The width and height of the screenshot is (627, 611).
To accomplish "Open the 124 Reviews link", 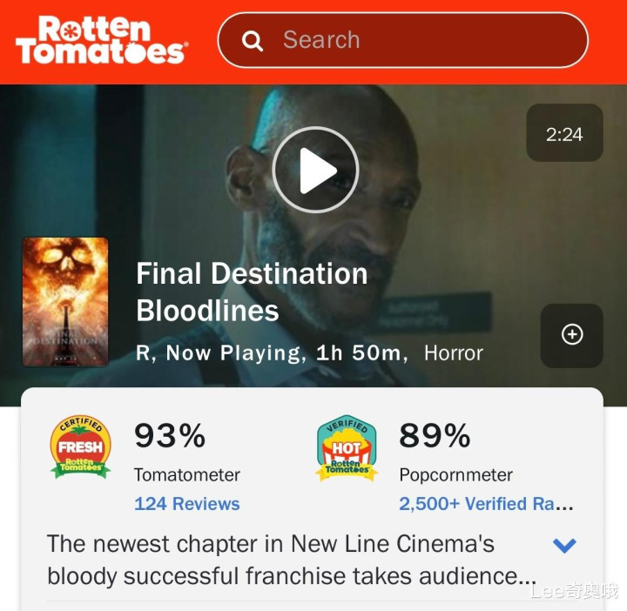I will click(x=186, y=503).
